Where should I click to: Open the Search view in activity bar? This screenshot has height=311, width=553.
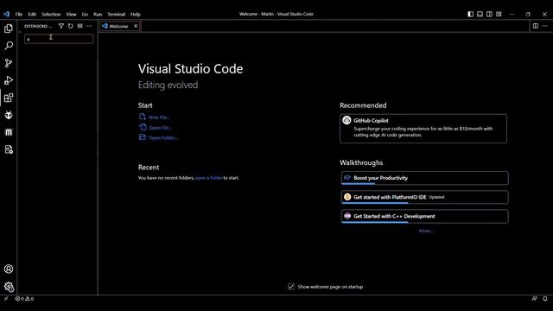coord(9,46)
